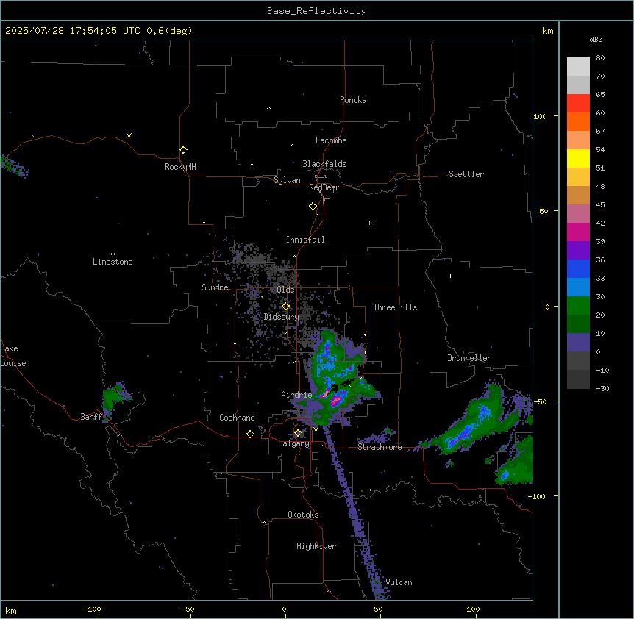The width and height of the screenshot is (634, 619).
Task: Click the km unit label at bottom left
Action: [11, 611]
